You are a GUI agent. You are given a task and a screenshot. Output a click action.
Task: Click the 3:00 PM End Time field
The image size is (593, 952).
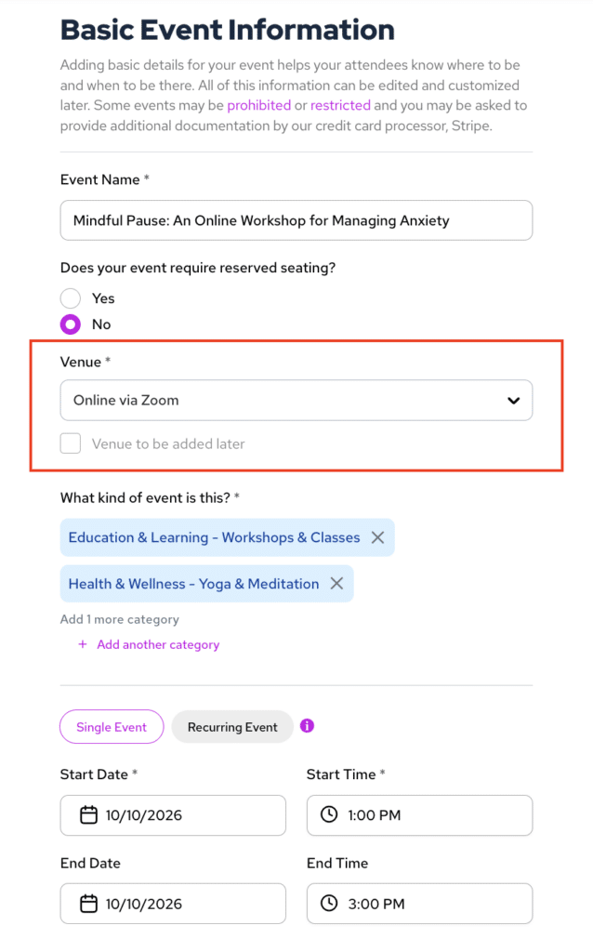[x=419, y=904]
